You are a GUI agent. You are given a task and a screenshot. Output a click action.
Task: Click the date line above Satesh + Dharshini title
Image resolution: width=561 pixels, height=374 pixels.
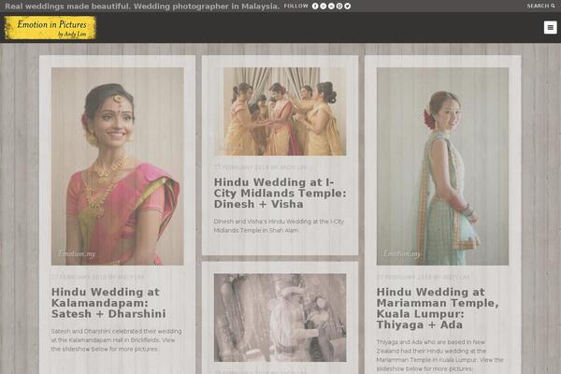point(97,277)
